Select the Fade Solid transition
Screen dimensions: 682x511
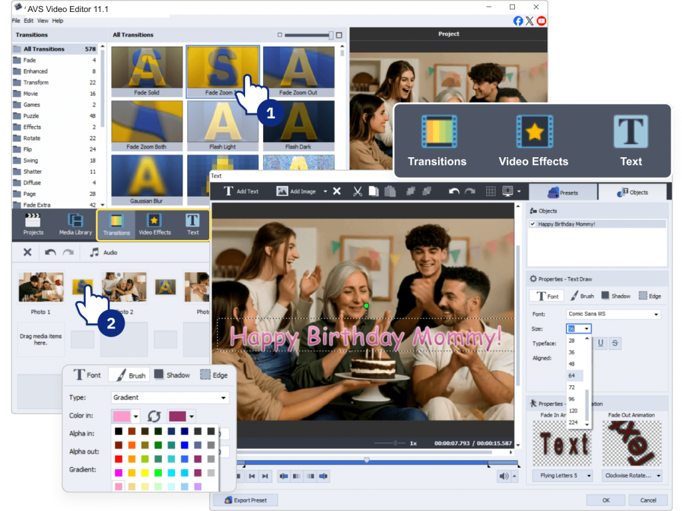(x=147, y=71)
